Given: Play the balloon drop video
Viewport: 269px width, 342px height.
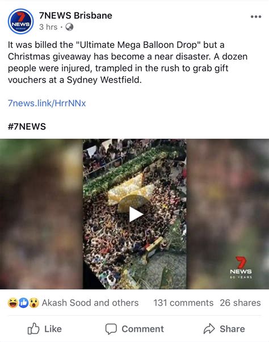Looking at the screenshot, I should 136,214.
